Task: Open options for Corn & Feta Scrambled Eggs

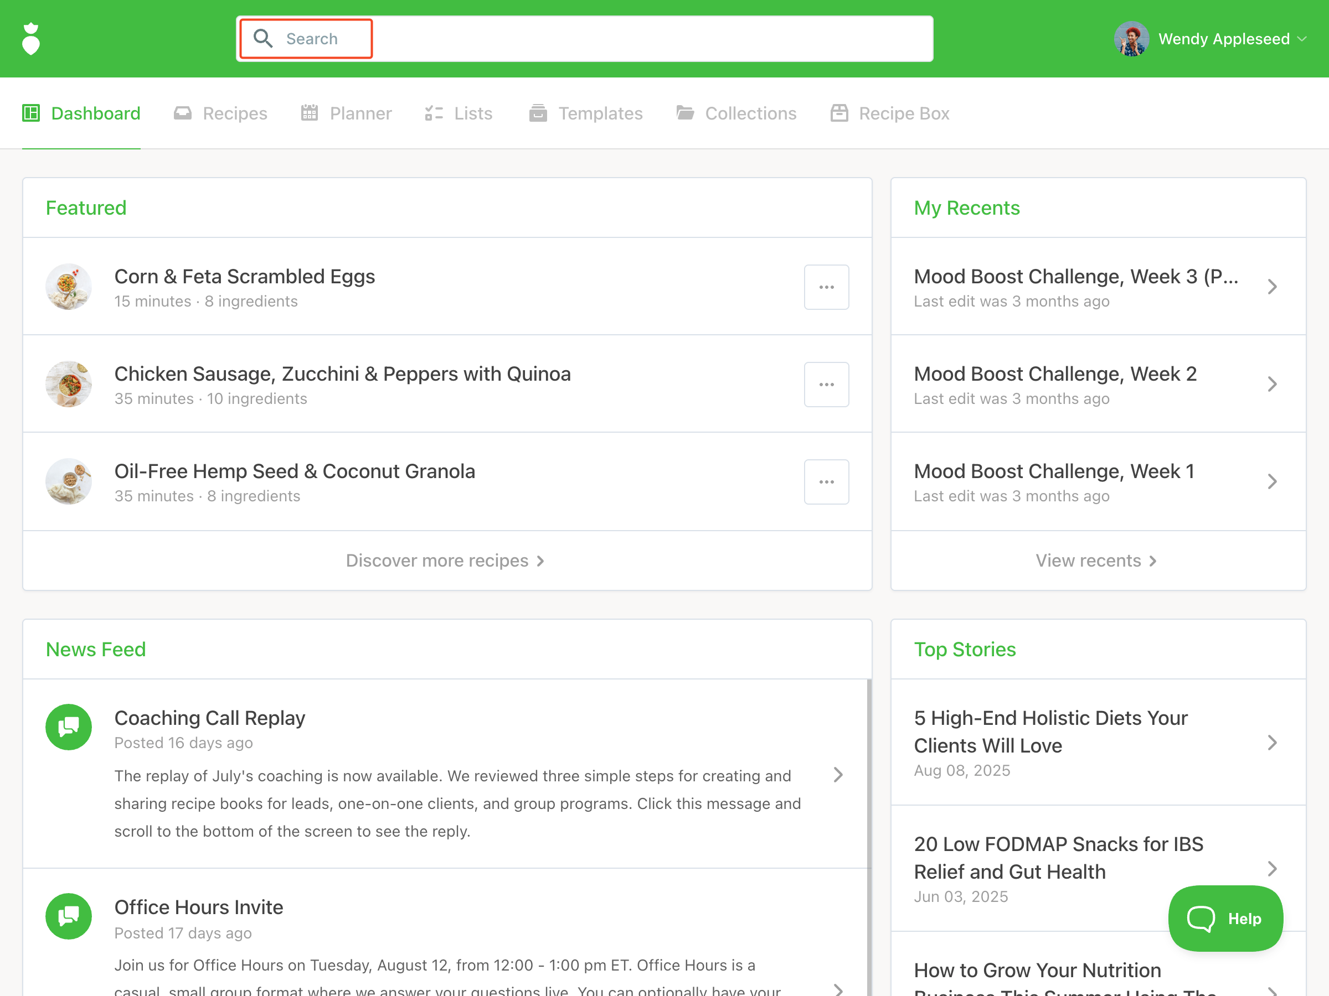Action: coord(826,287)
